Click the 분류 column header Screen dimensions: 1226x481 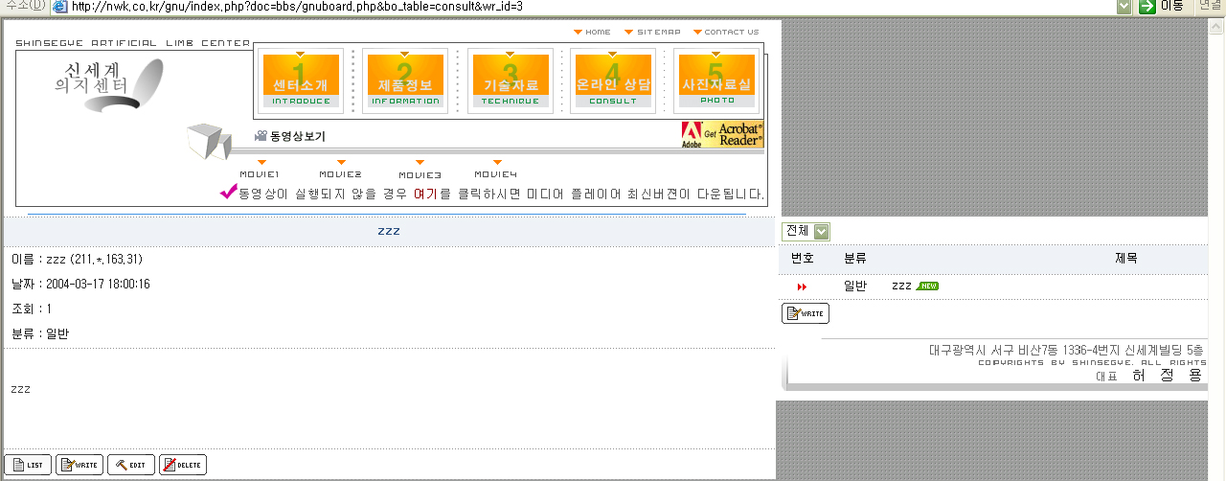tap(855, 259)
